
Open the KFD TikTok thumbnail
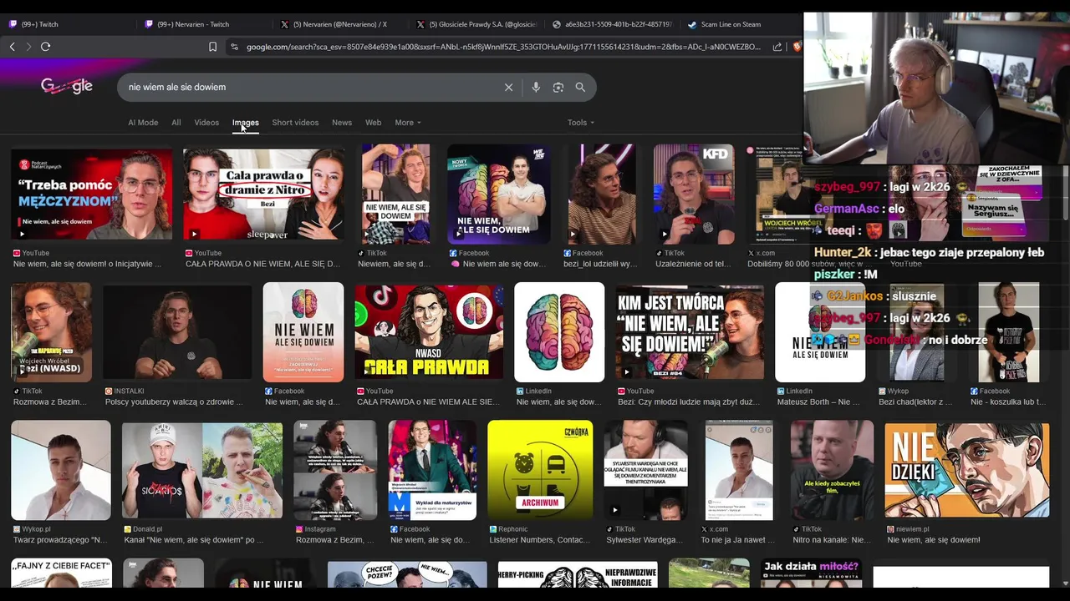[x=694, y=194]
